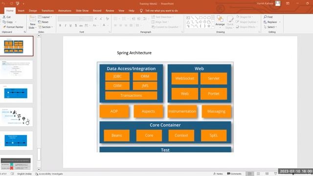Align text right
This screenshot has width=313, height=176.
(x=126, y=25)
